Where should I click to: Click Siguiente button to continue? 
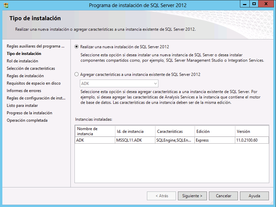(x=192, y=196)
